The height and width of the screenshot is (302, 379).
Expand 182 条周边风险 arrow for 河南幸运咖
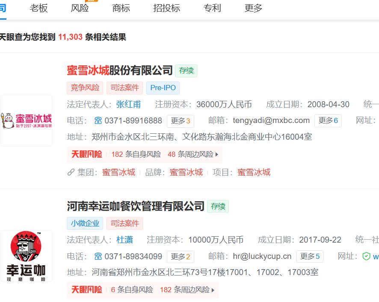(213, 290)
